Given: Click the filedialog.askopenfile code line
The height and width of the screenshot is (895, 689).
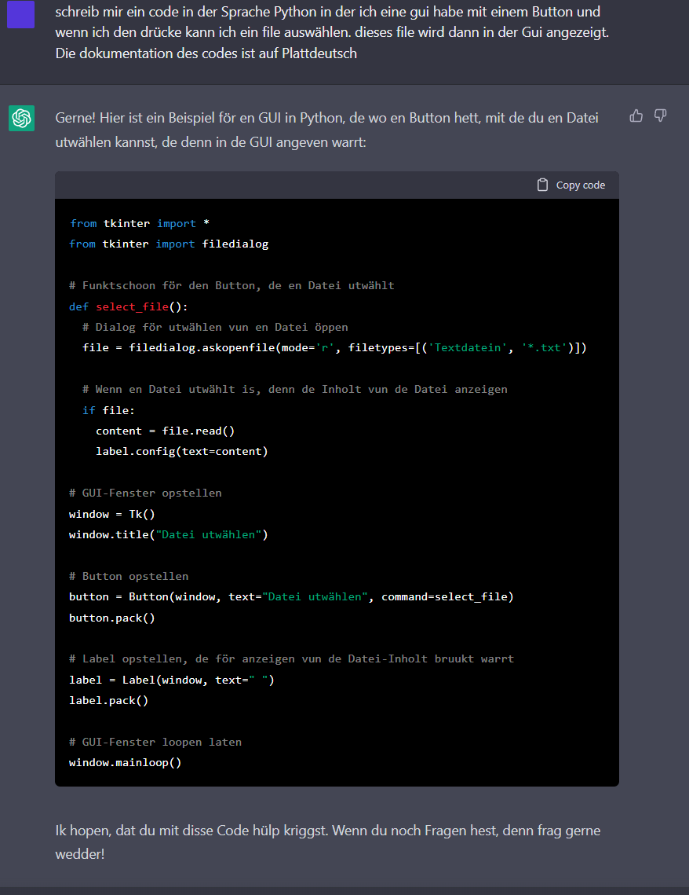Looking at the screenshot, I should [334, 347].
